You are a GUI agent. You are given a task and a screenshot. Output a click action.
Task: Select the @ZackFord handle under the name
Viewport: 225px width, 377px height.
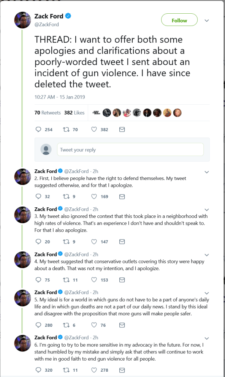45,24
